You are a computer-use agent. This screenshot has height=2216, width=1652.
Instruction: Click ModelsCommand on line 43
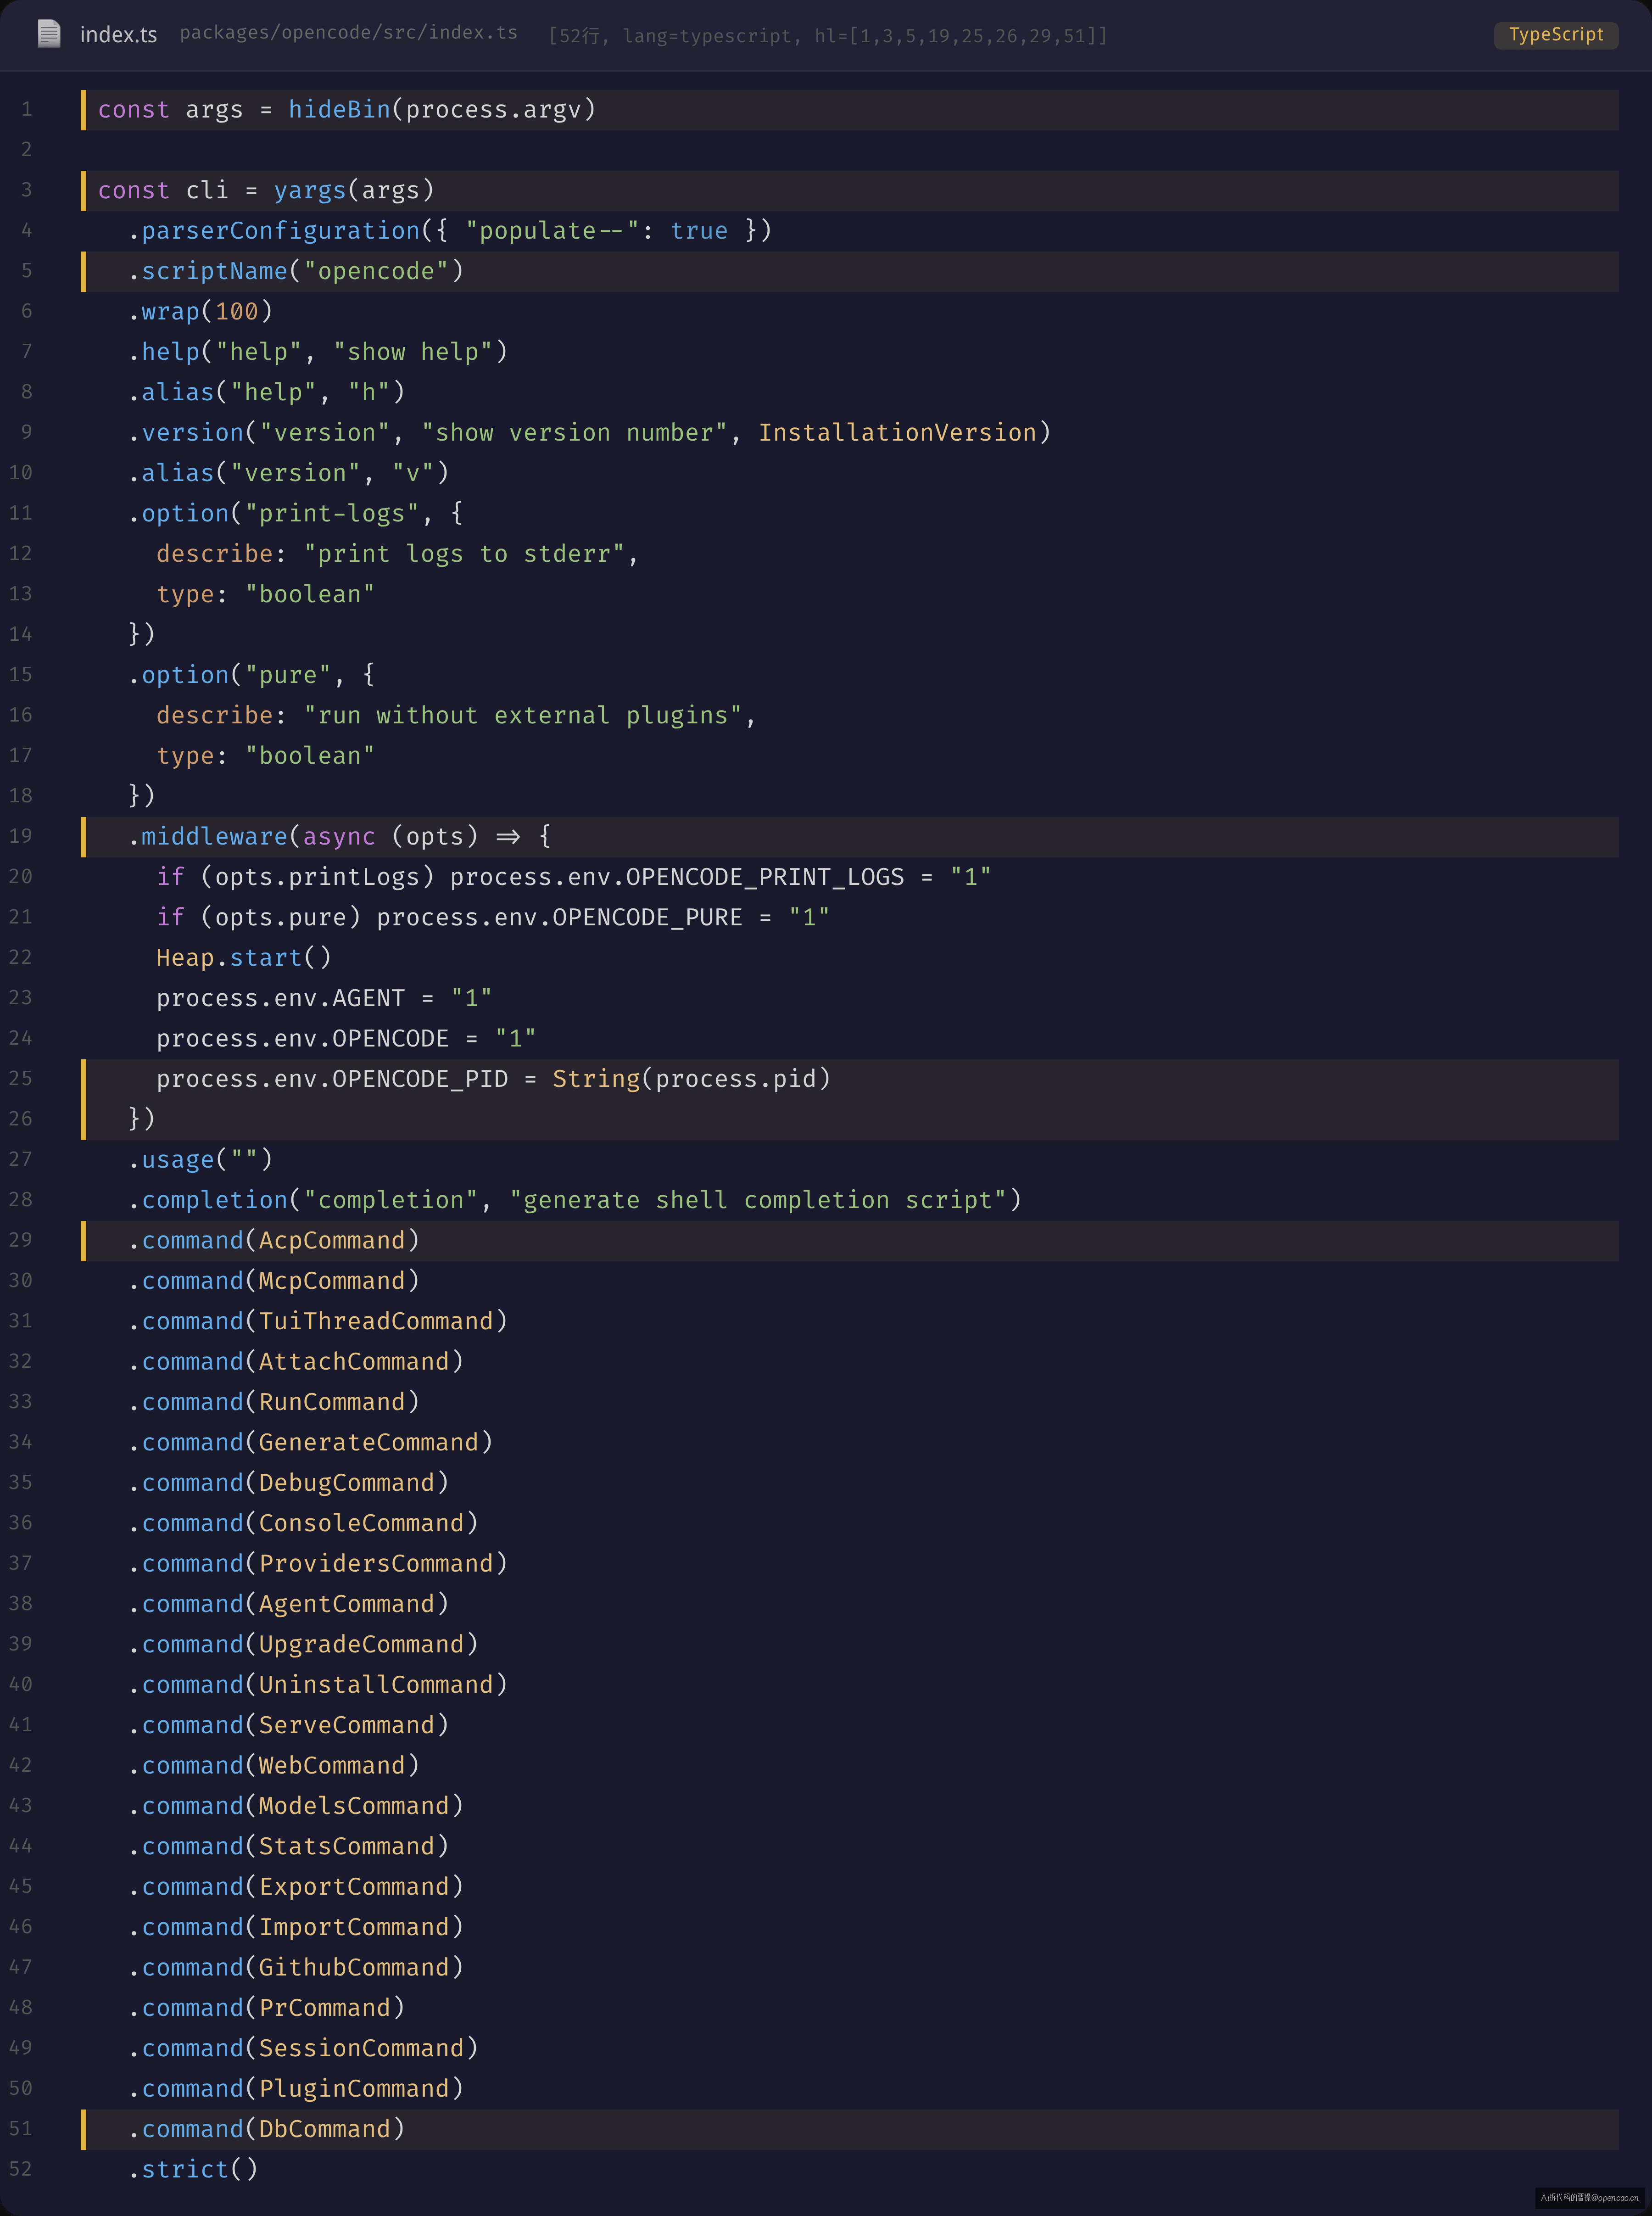click(x=354, y=1806)
